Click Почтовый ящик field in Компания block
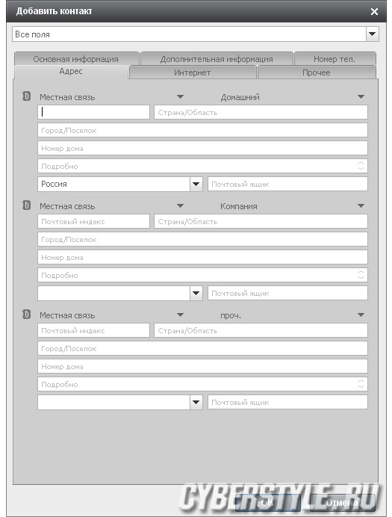Screen dimensions: 392x517 click(287, 293)
